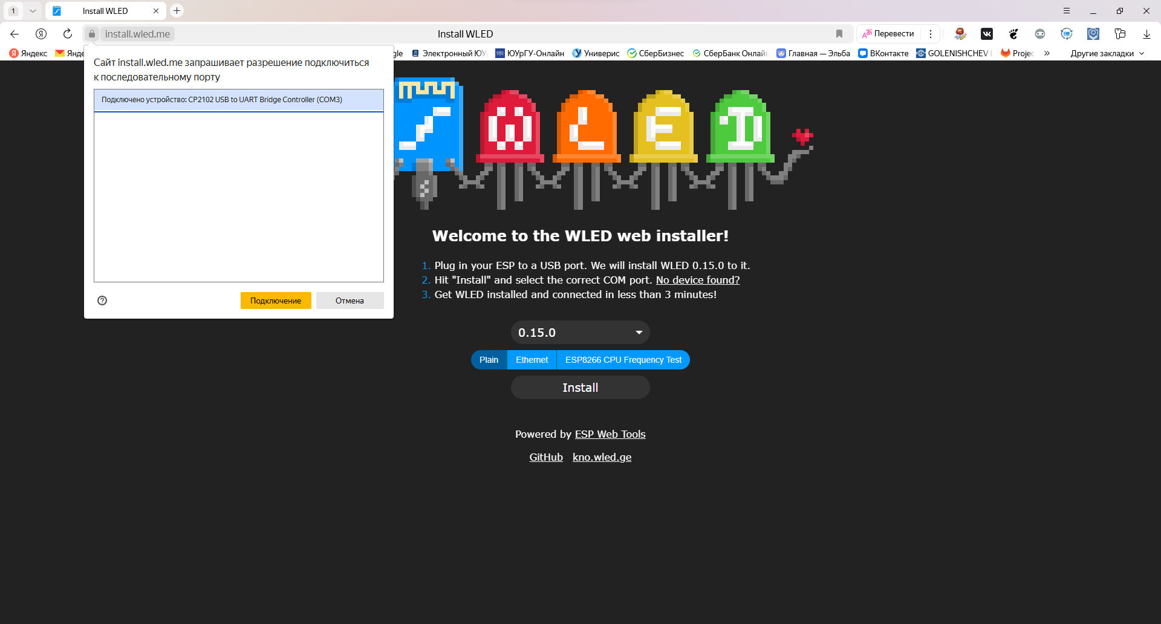This screenshot has width=1161, height=624.
Task: Minimize the browser window
Action: tap(1093, 11)
